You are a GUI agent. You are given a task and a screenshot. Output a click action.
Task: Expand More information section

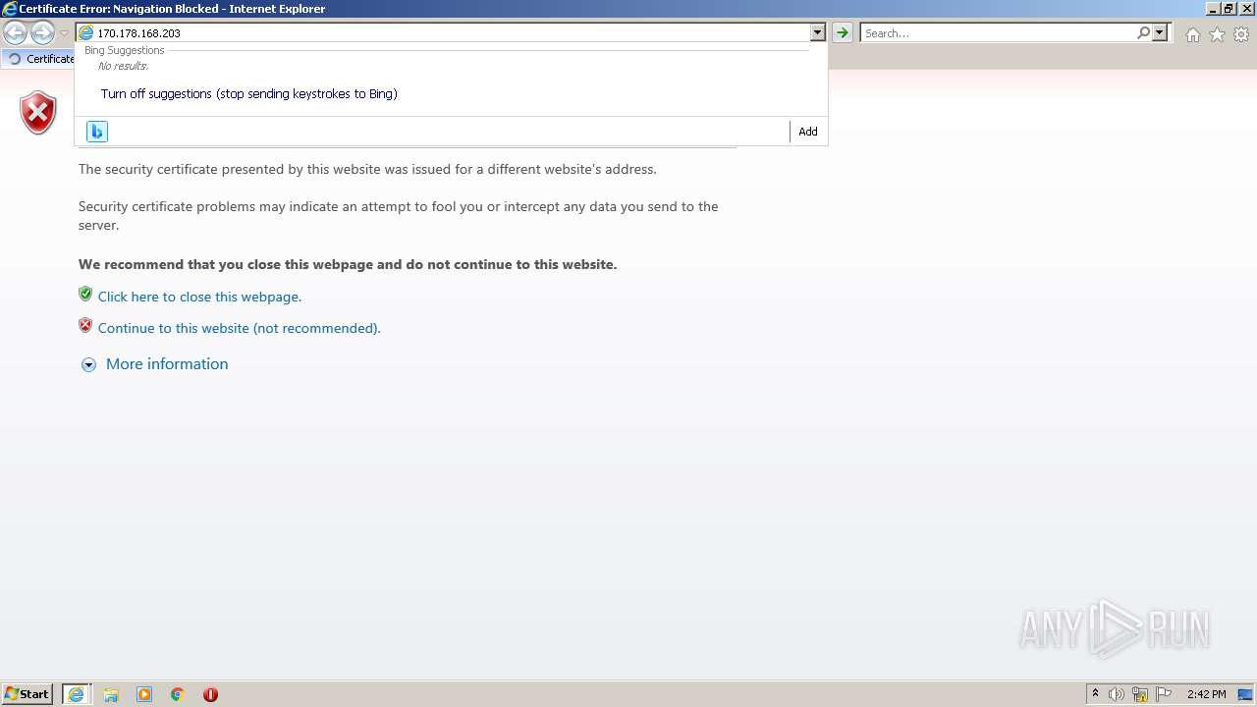point(167,364)
